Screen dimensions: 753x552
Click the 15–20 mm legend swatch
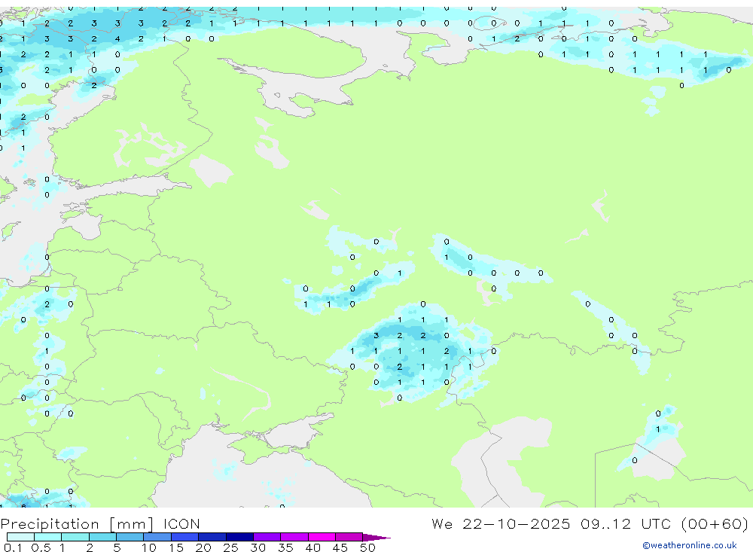click(185, 537)
